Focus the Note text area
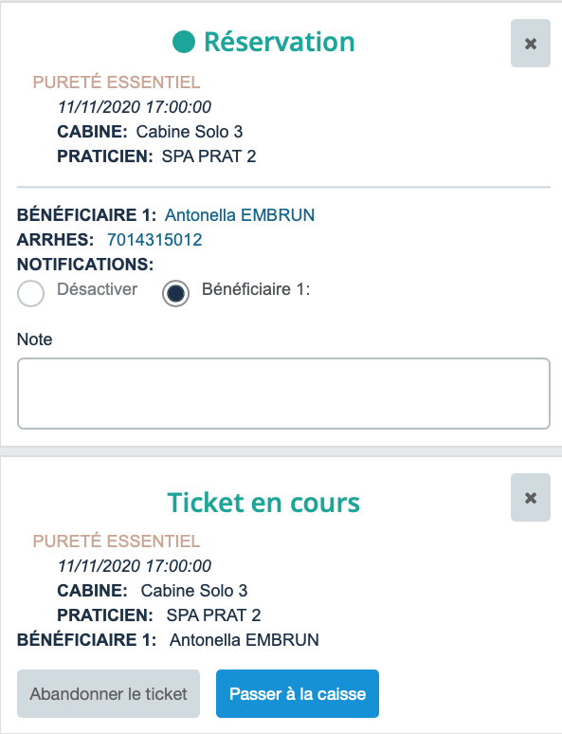This screenshot has width=562, height=734. tap(283, 394)
